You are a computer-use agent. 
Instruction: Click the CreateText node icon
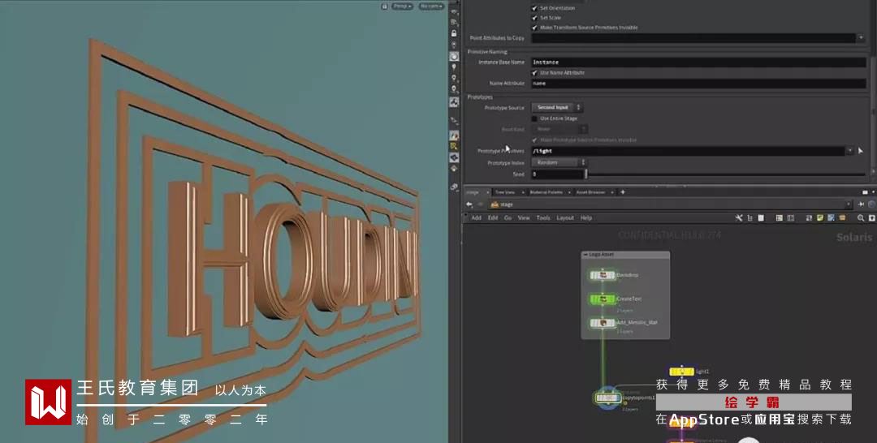pos(603,299)
